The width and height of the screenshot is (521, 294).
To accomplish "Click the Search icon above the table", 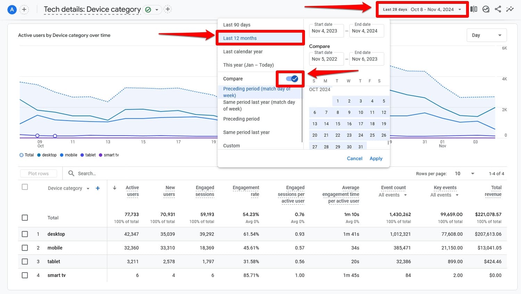I will click(x=71, y=173).
